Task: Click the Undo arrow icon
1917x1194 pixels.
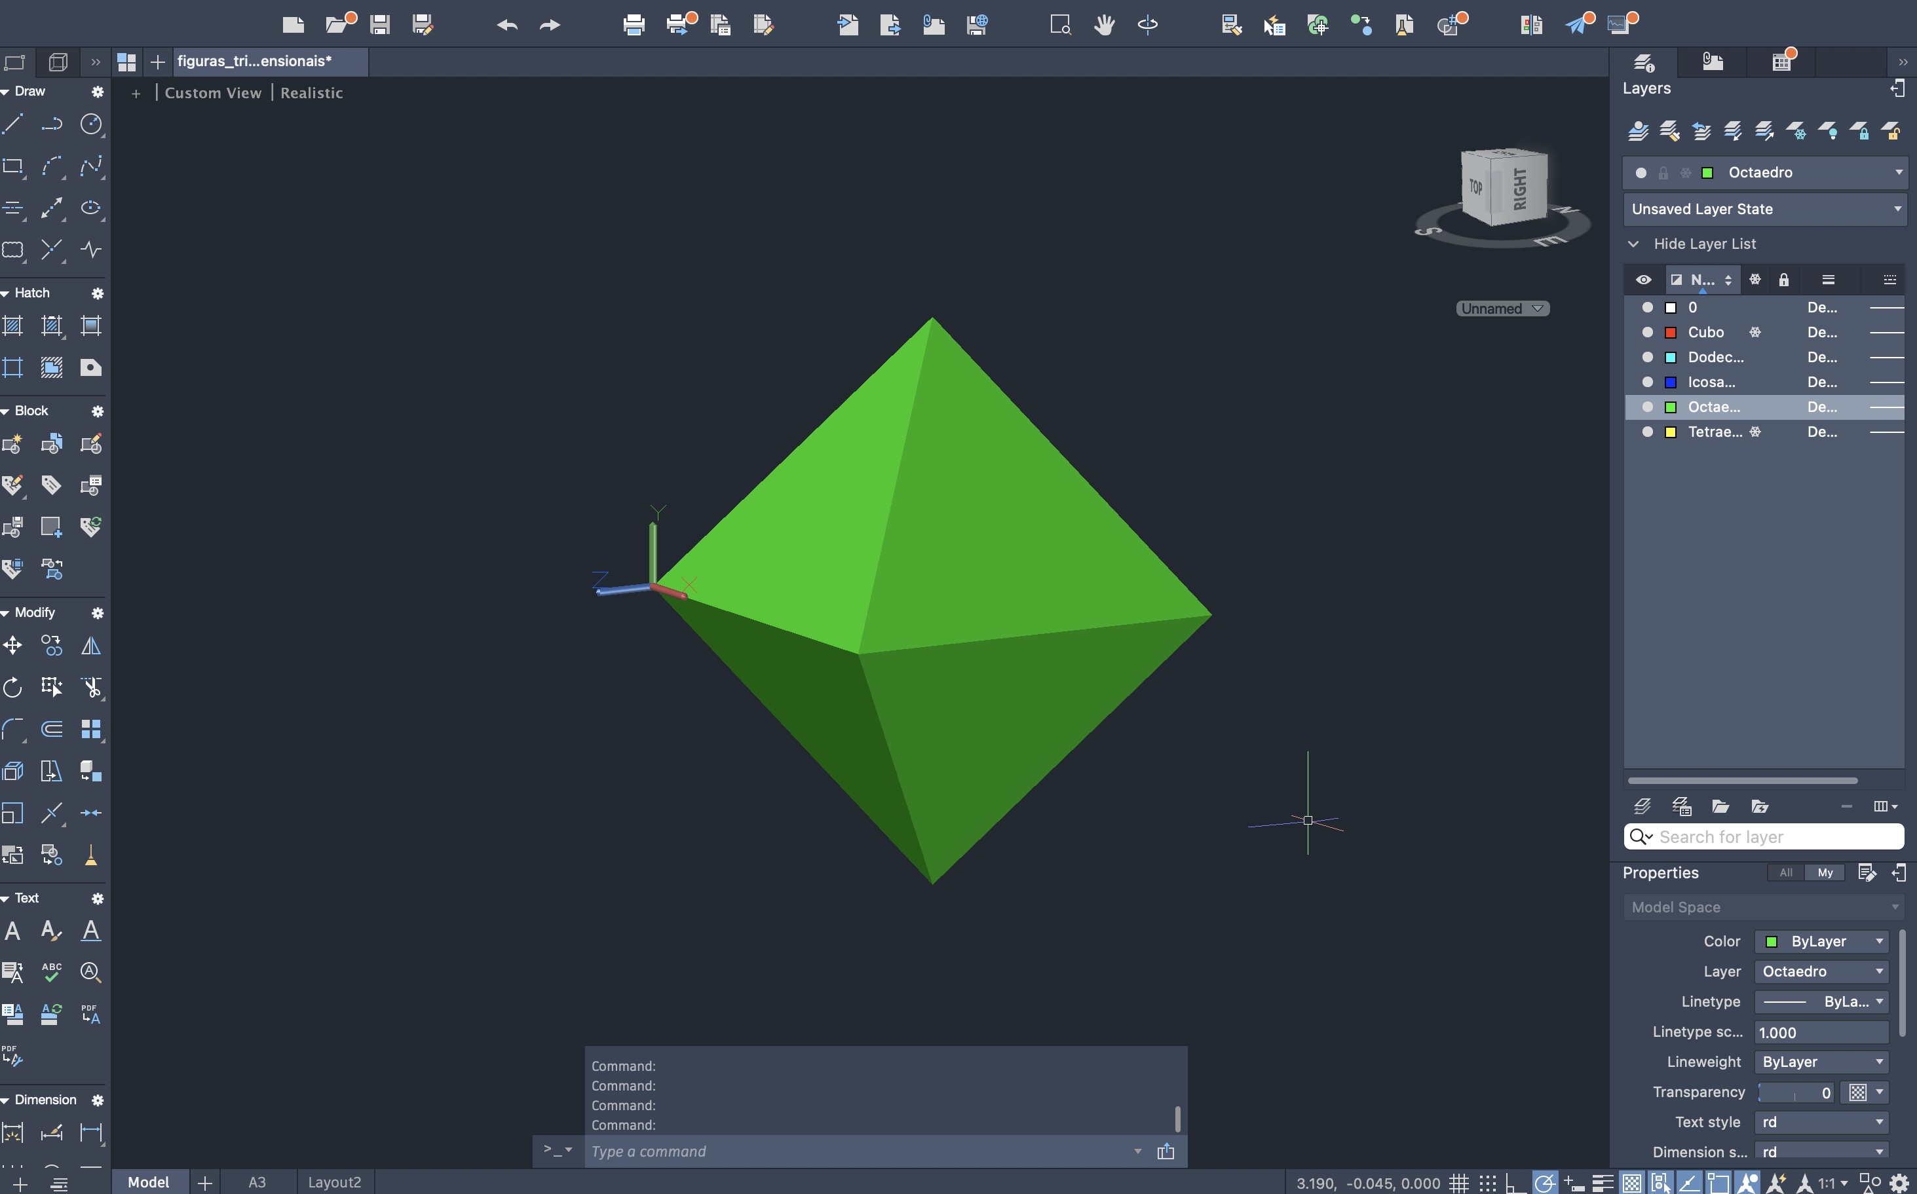Action: coord(506,24)
